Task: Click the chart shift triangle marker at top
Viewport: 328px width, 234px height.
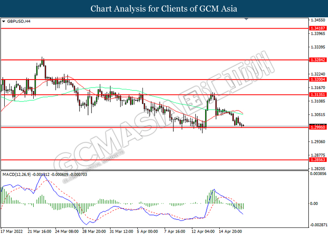Action: click(x=246, y=19)
